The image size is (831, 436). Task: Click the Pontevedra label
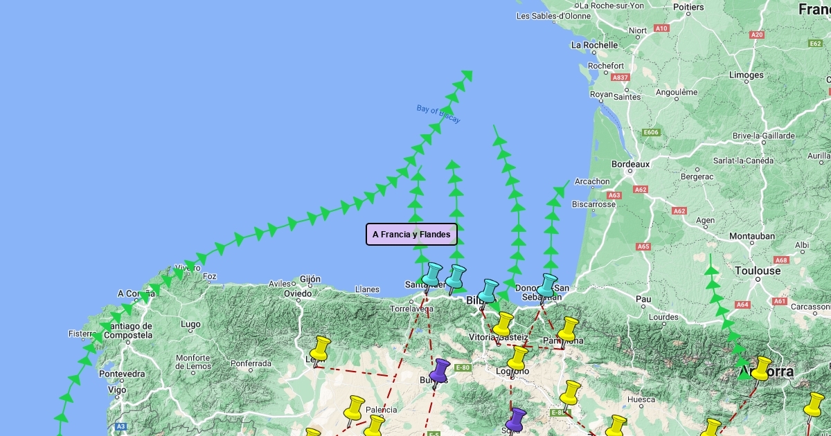click(x=122, y=374)
